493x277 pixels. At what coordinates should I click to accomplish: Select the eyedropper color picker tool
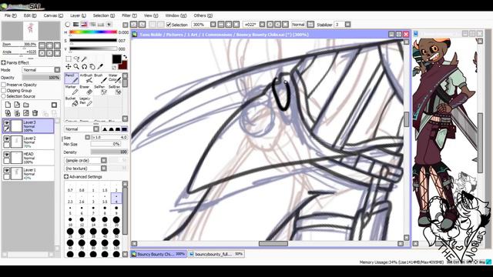tap(100, 67)
